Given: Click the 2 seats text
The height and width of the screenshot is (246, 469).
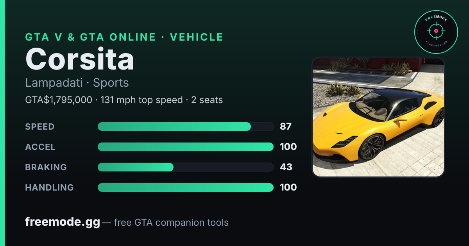Looking at the screenshot, I should (207, 100).
